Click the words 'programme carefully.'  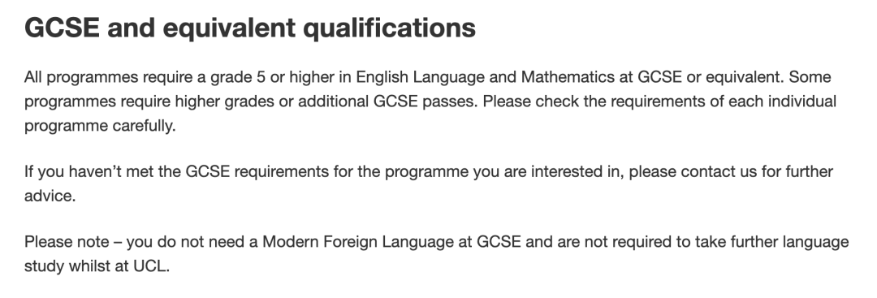tap(100, 126)
